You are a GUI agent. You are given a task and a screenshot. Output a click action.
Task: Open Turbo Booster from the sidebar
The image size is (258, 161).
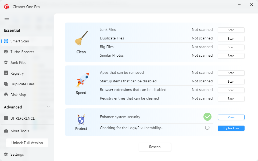point(22,52)
